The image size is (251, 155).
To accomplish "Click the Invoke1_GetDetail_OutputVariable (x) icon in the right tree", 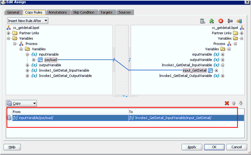I will click(x=216, y=76).
